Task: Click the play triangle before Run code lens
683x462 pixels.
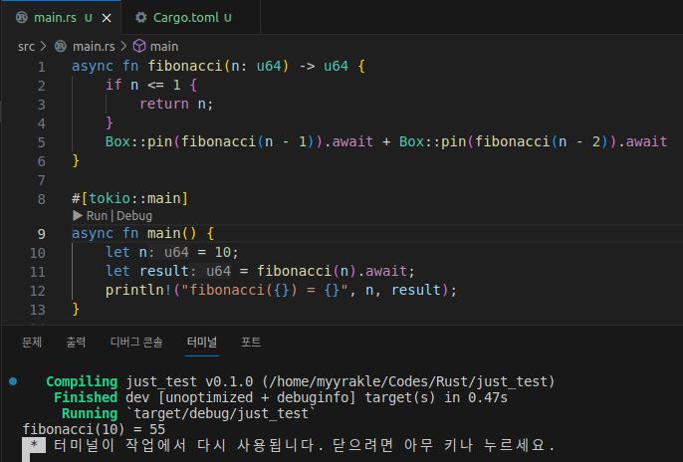Action: (x=78, y=215)
